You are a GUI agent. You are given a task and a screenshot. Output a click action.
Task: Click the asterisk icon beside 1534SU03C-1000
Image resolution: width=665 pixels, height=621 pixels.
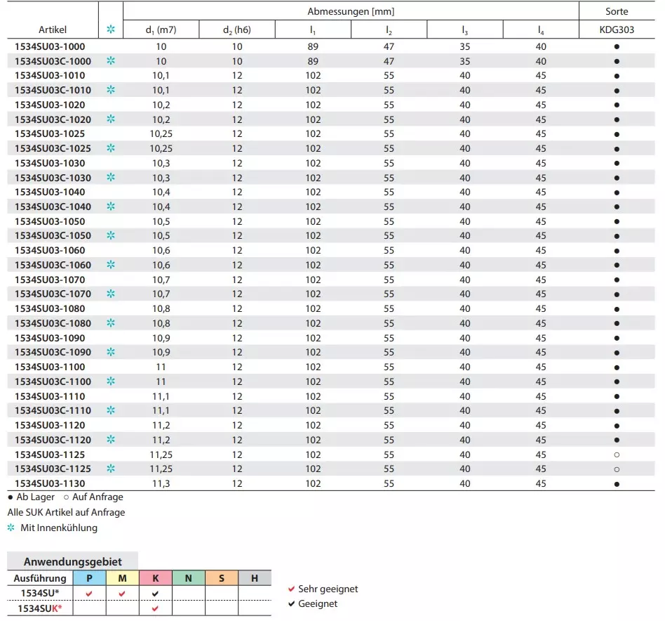coord(110,61)
